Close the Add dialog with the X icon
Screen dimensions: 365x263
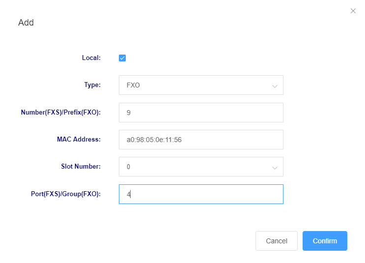tap(353, 11)
